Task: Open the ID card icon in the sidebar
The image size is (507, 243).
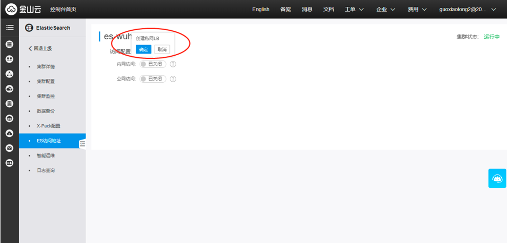Action: pos(10,163)
